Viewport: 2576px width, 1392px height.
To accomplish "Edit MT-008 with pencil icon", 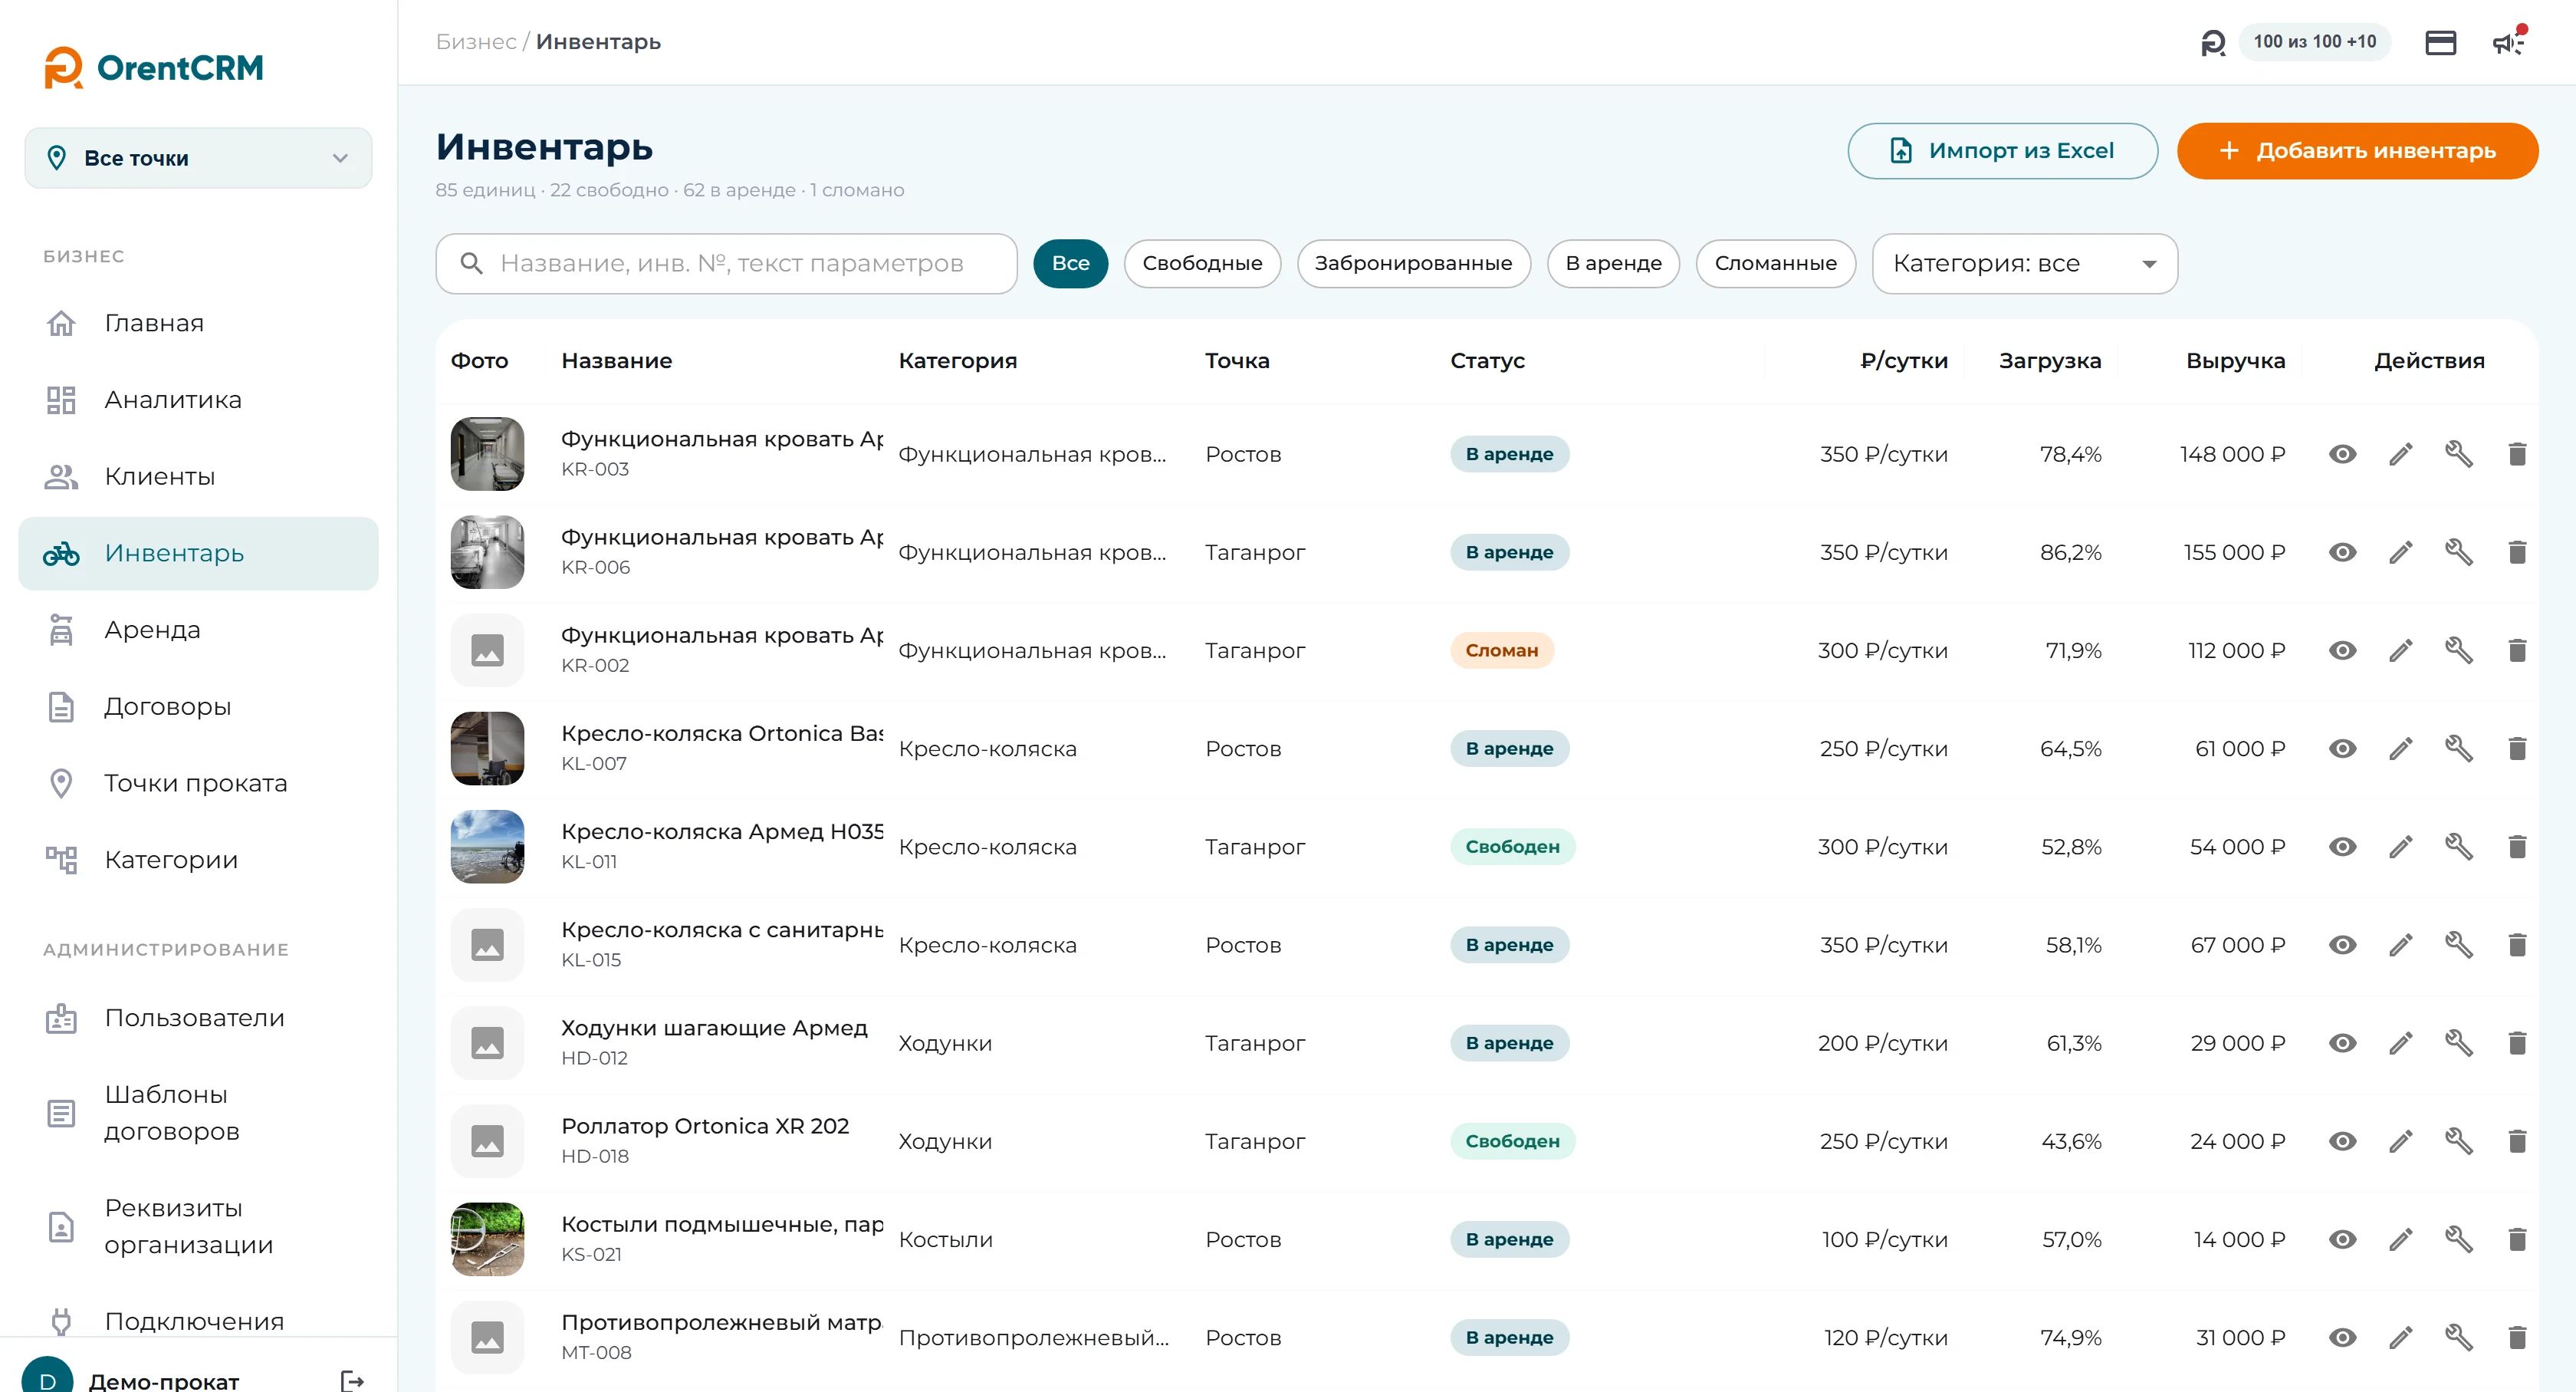I will click(2400, 1337).
